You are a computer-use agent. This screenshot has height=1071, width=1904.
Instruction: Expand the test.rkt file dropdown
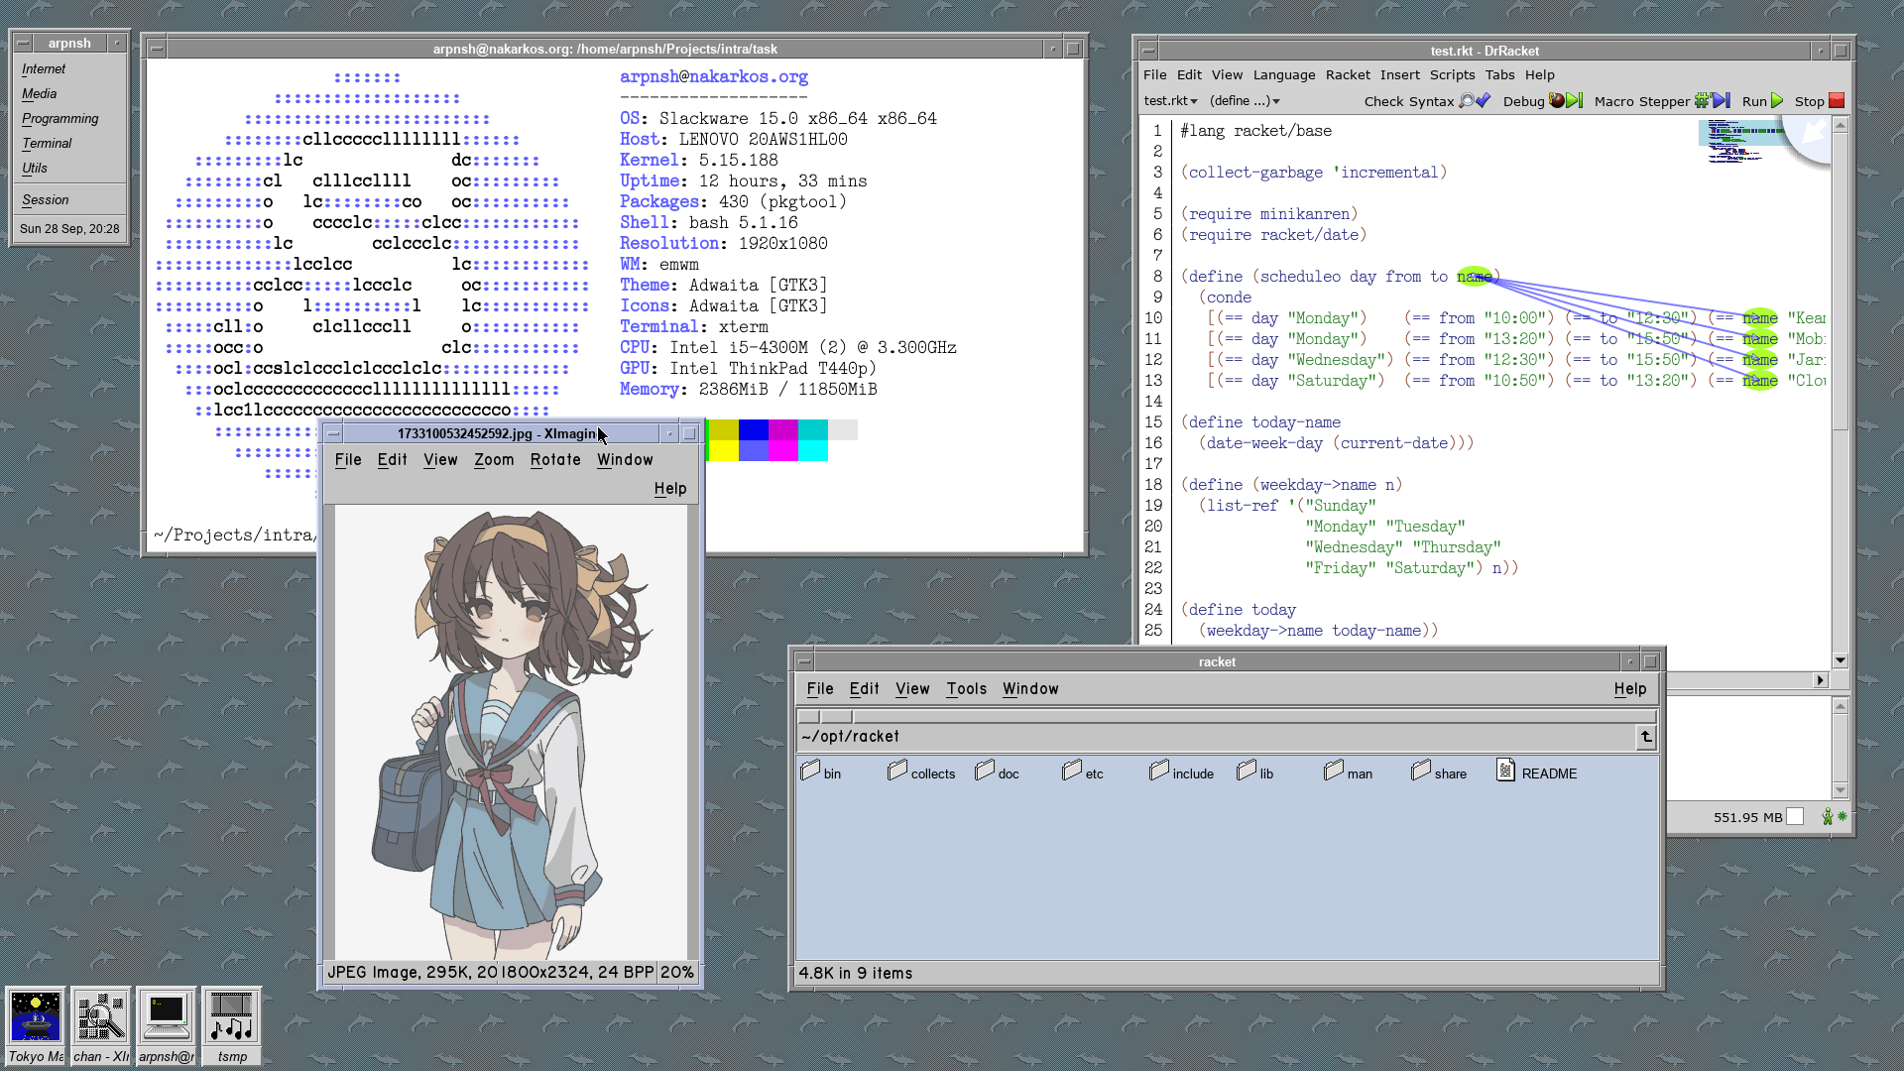tap(1171, 101)
